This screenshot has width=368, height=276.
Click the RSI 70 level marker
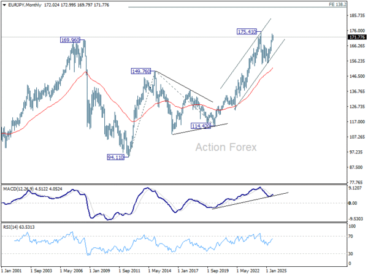(x=350, y=237)
